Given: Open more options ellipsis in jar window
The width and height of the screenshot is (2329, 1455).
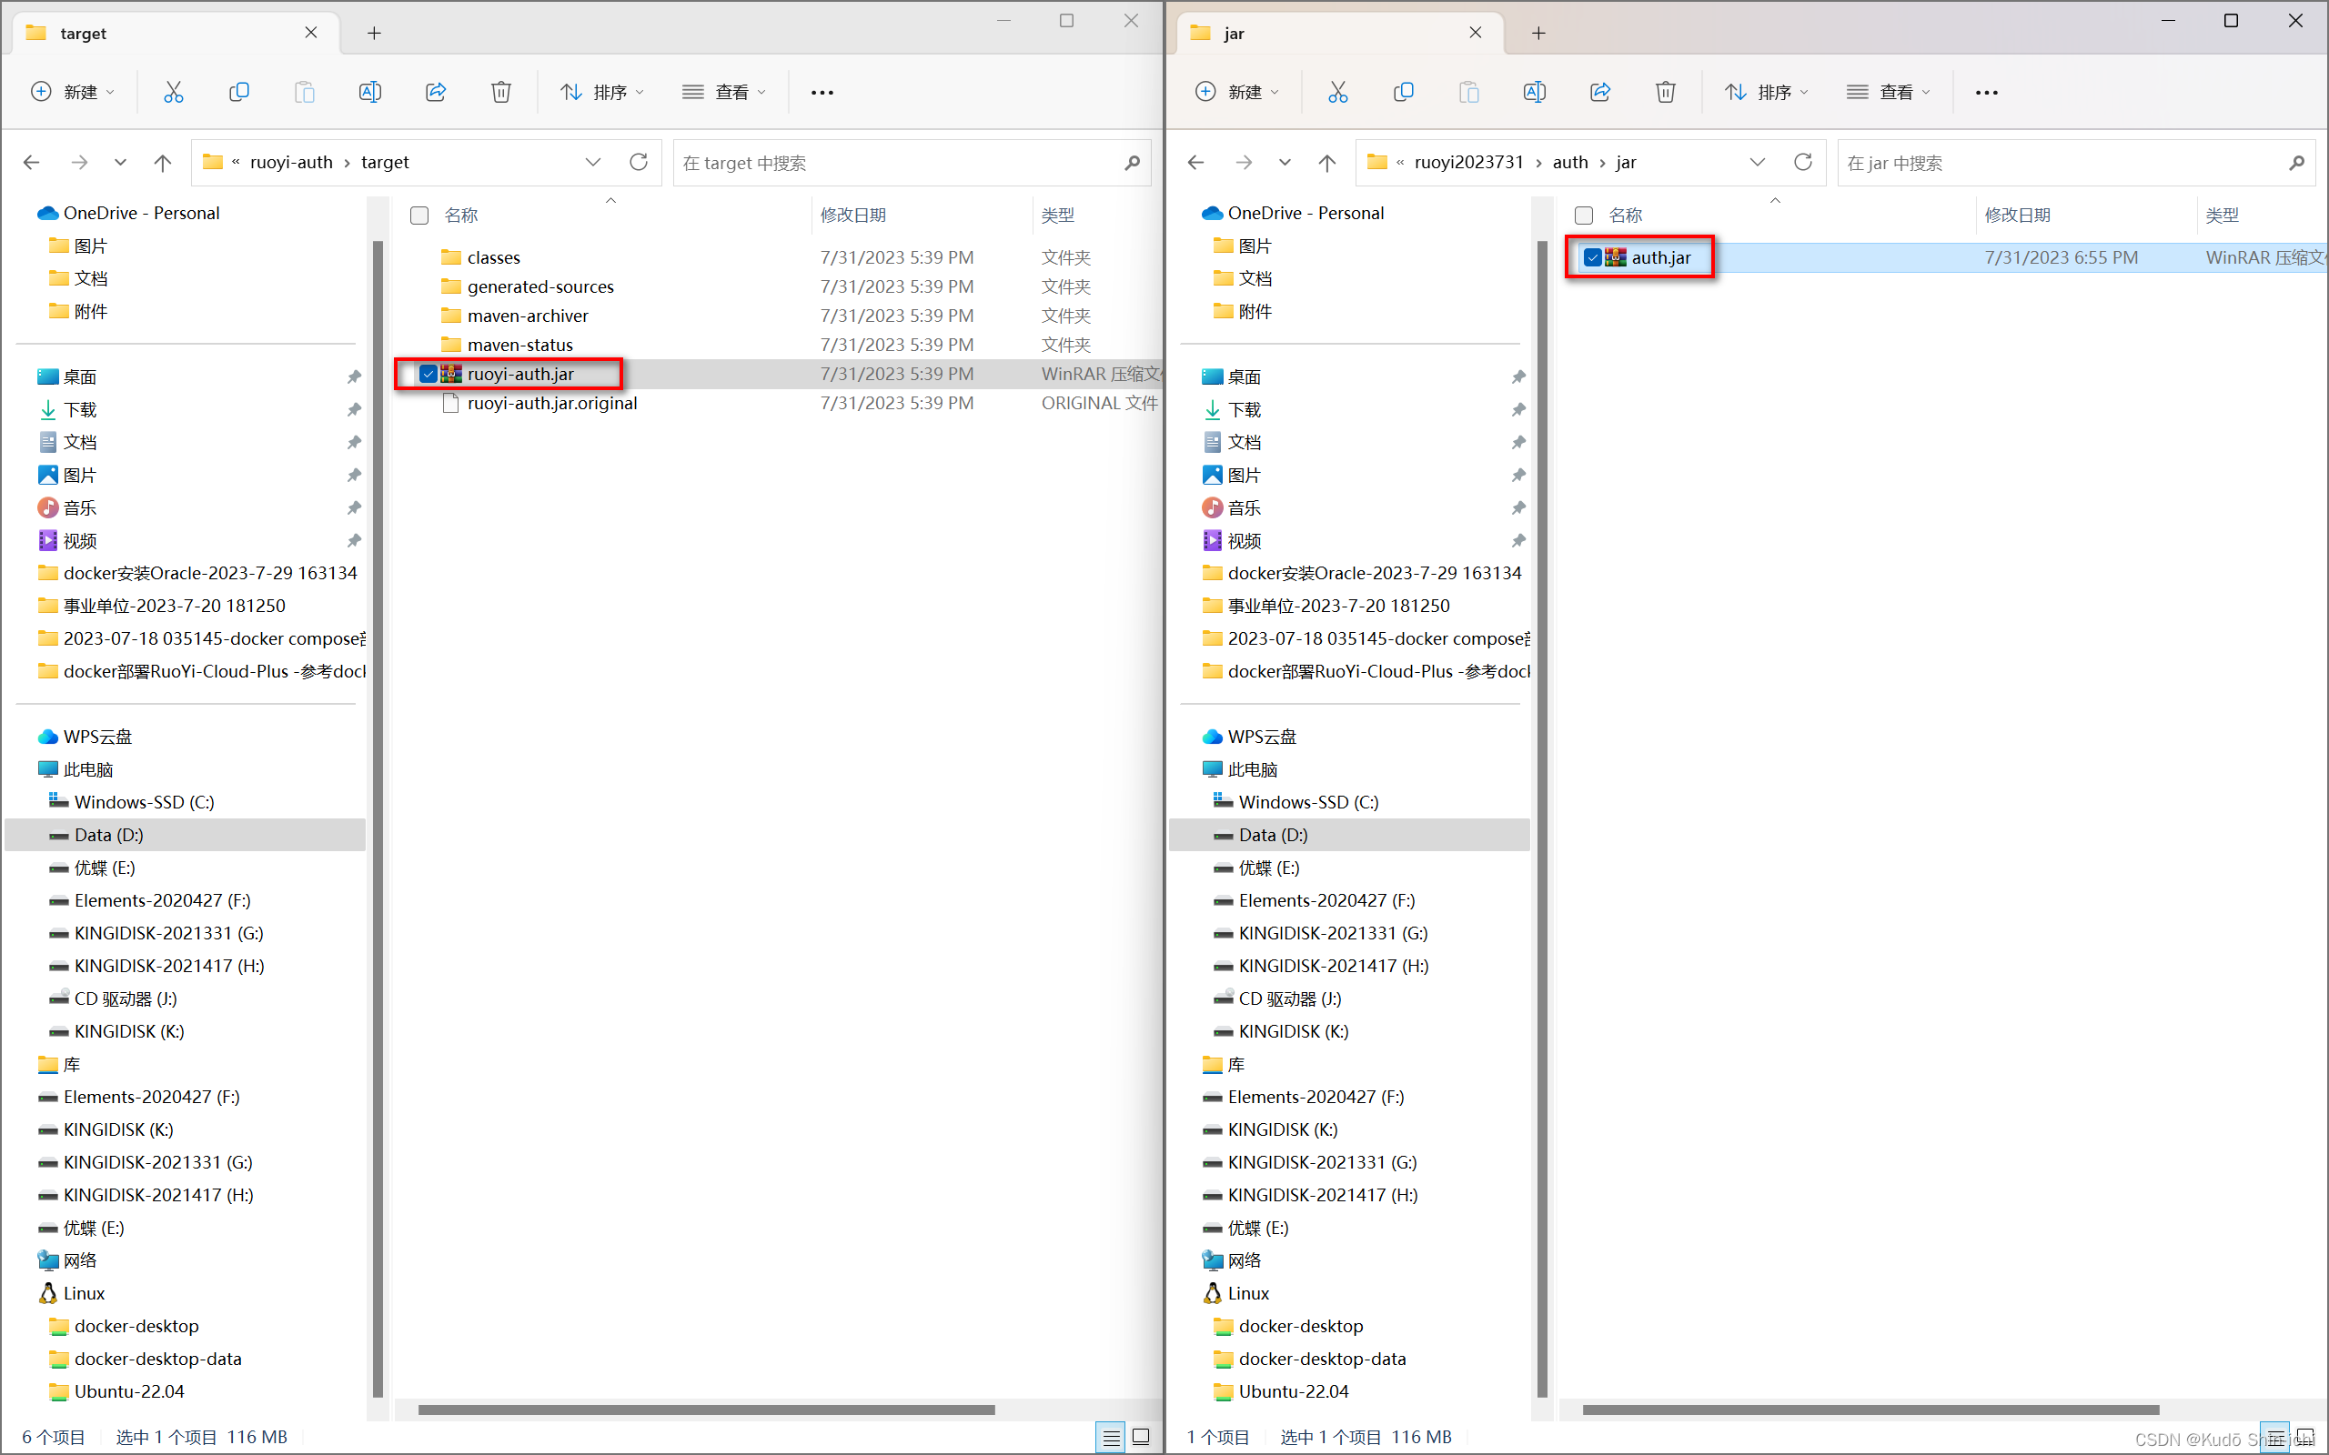Looking at the screenshot, I should pyautogui.click(x=1986, y=93).
